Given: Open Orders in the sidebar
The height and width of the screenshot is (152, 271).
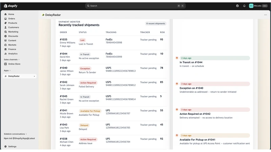Looking at the screenshot, I should 12,19.
